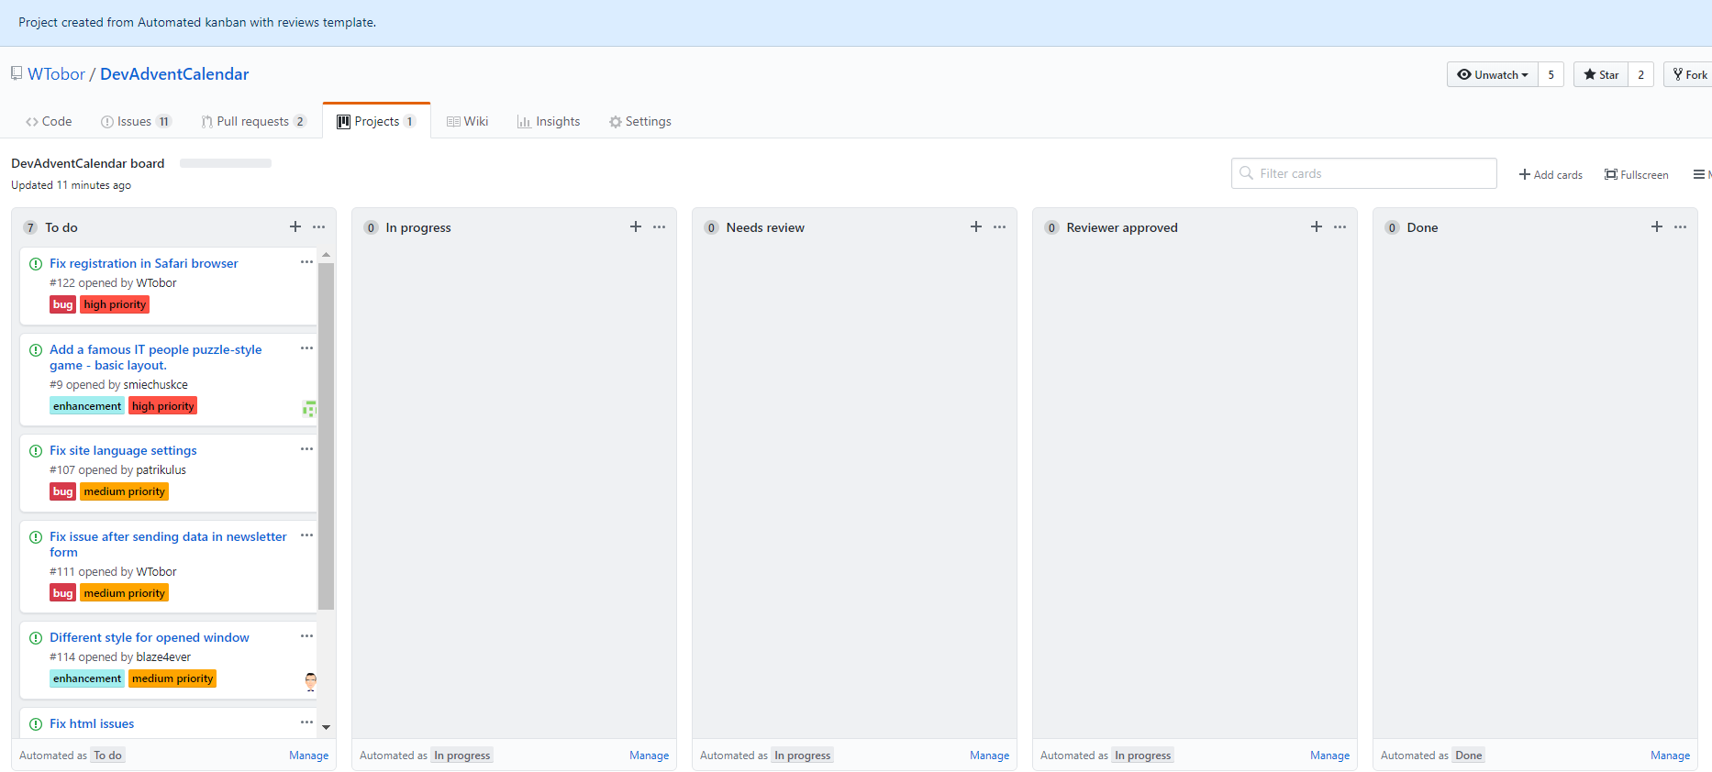Viewport: 1712px width, 772px height.
Task: Click plus icon in Done column
Action: (1657, 226)
